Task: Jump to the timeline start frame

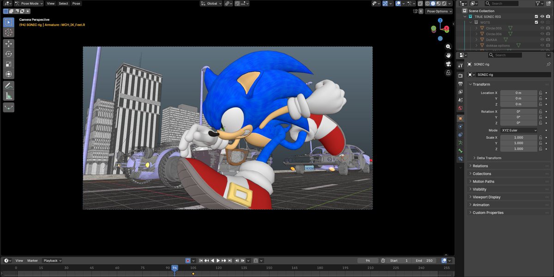Action: coord(201,260)
